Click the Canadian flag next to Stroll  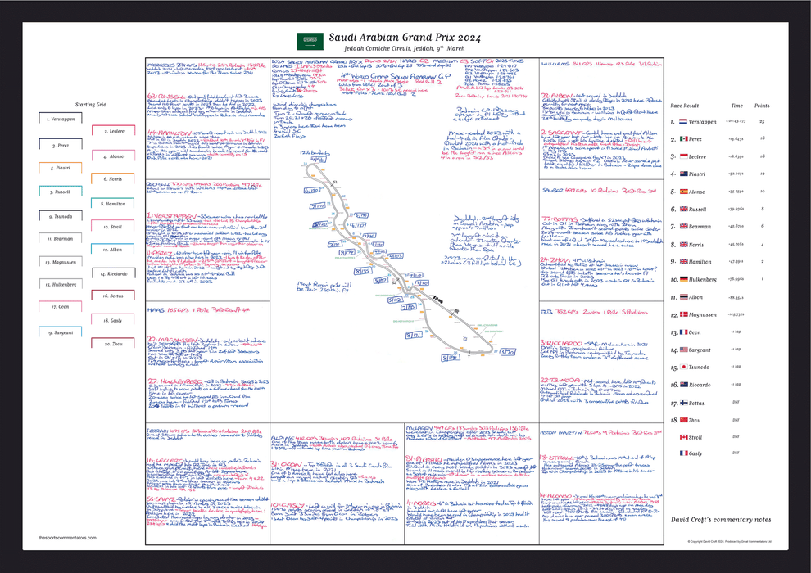(x=682, y=438)
